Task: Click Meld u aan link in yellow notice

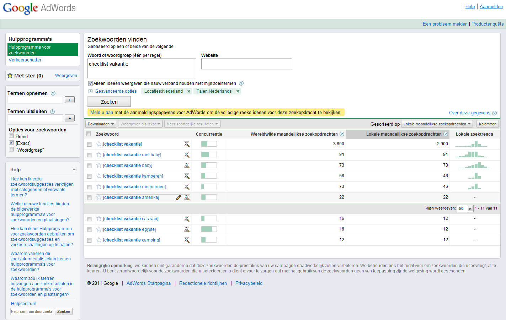Action: click(x=102, y=113)
